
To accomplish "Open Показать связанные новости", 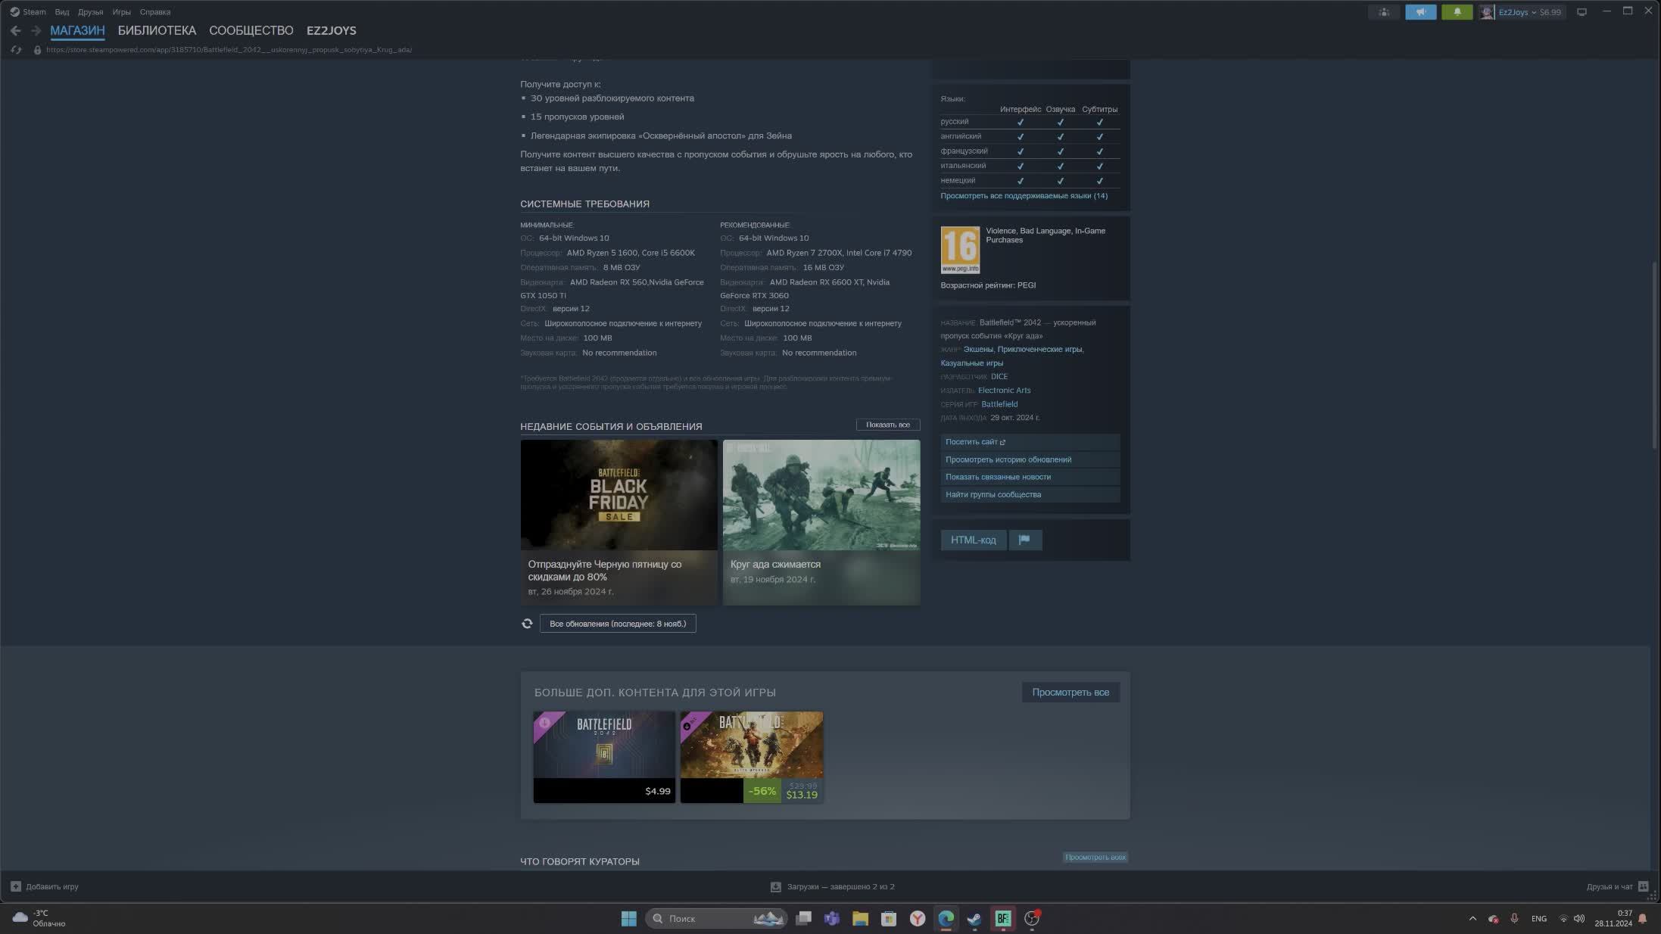I will 1030,477.
